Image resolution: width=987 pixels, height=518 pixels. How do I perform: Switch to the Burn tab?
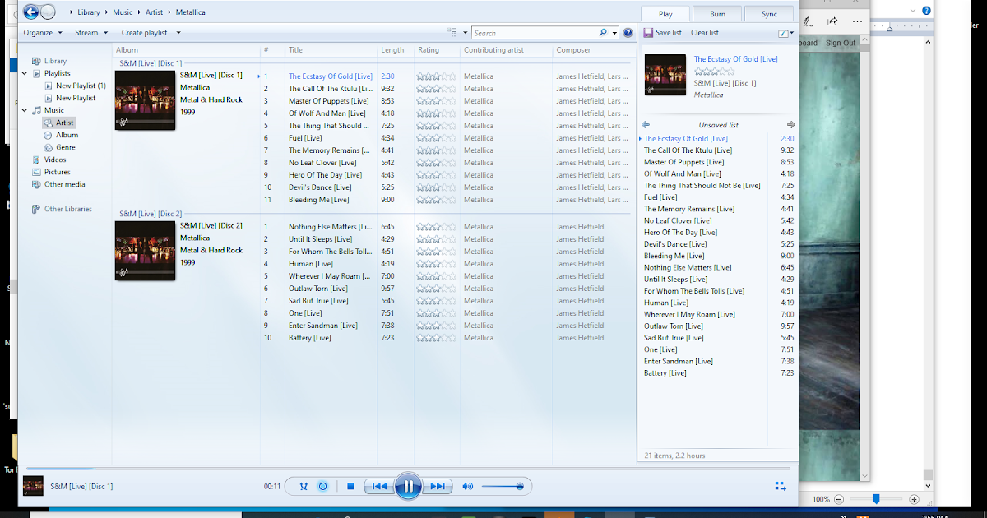(717, 14)
